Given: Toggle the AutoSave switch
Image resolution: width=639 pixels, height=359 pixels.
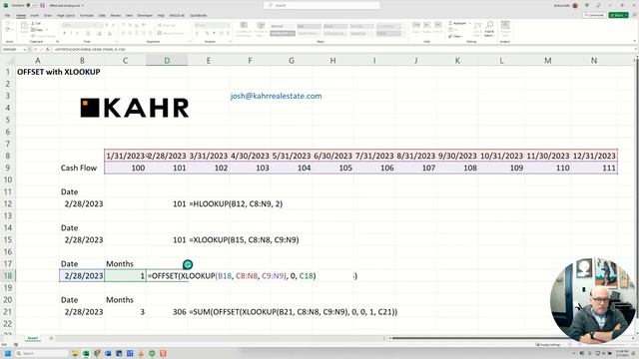Looking at the screenshot, I should pyautogui.click(x=30, y=5).
